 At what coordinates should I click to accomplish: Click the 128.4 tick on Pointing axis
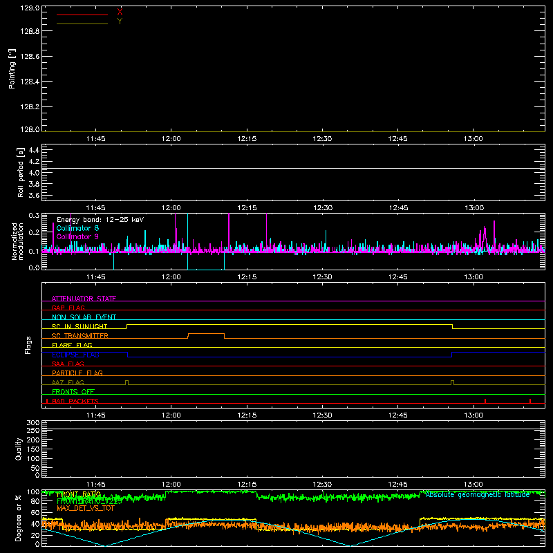click(30, 82)
